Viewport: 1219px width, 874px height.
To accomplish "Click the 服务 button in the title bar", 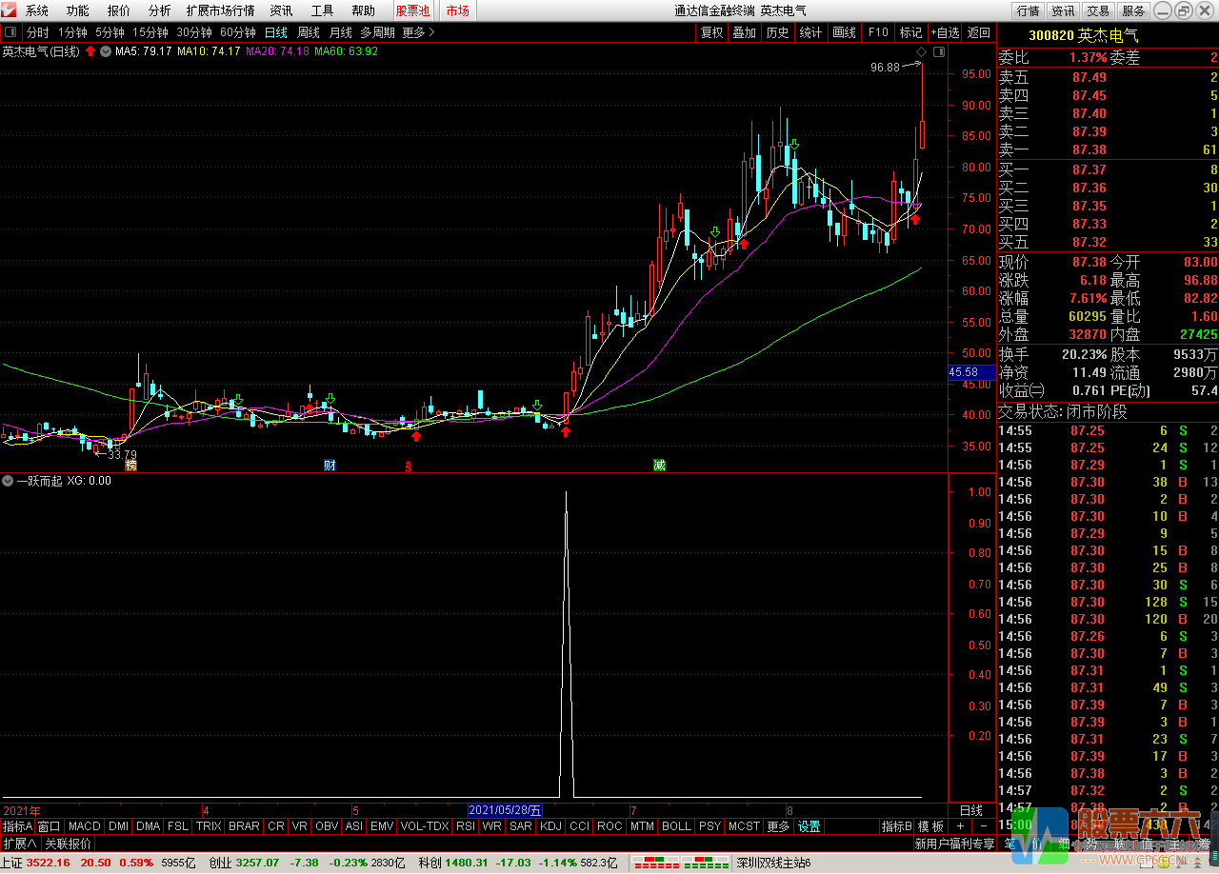I will click(x=1133, y=11).
